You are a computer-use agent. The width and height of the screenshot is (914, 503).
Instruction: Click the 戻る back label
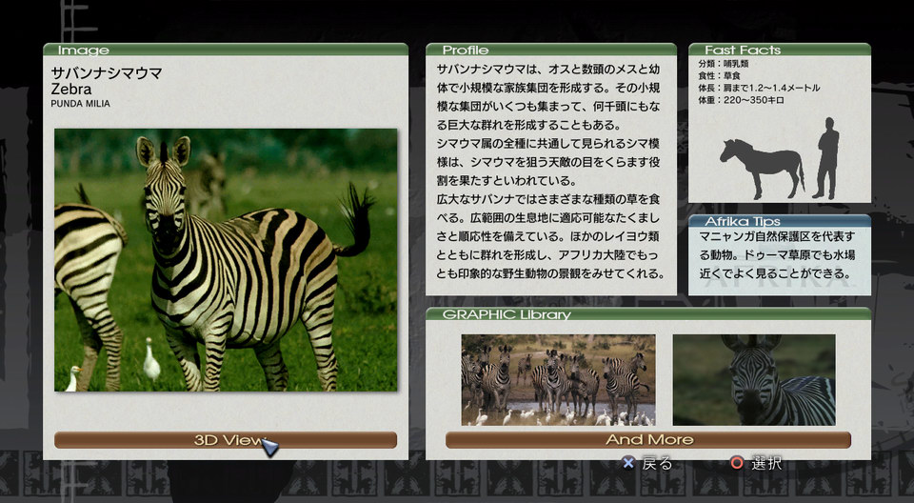coord(656,464)
